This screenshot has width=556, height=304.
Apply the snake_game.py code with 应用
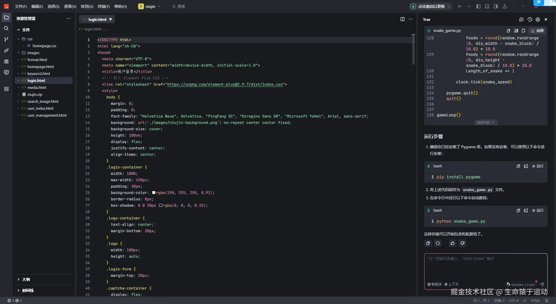(537, 31)
